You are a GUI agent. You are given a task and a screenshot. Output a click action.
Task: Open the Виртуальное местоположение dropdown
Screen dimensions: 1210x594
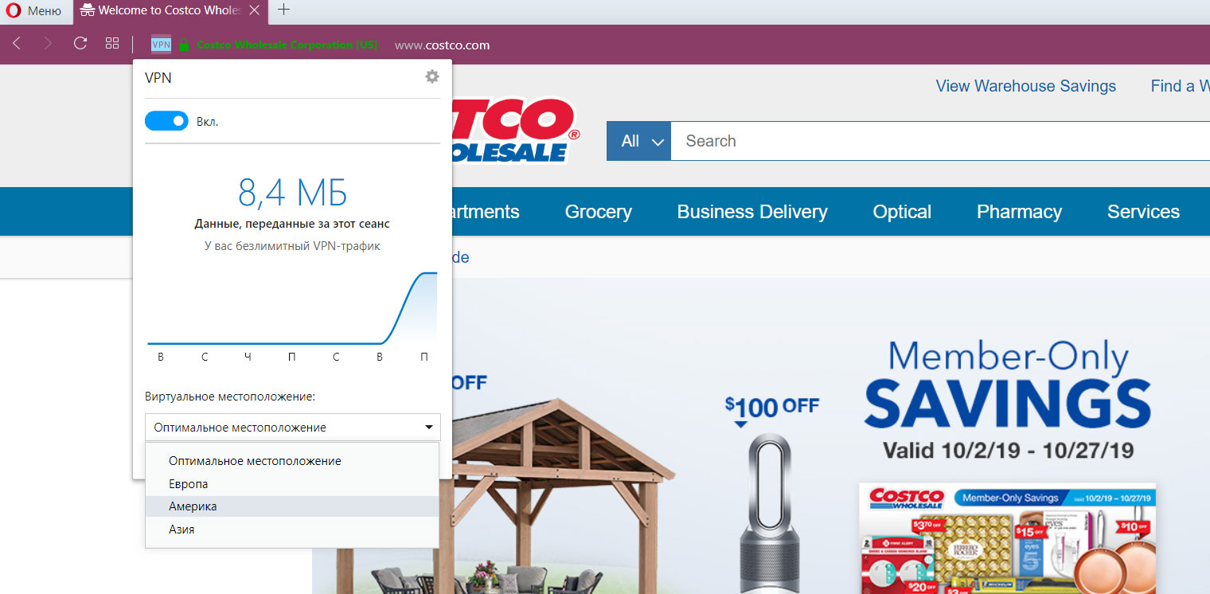click(292, 428)
